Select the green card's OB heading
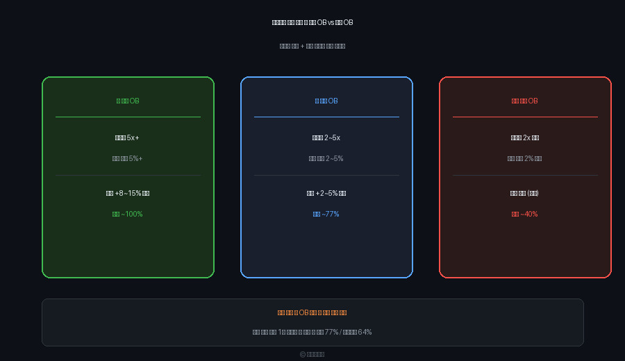The image size is (625, 361). click(x=128, y=101)
